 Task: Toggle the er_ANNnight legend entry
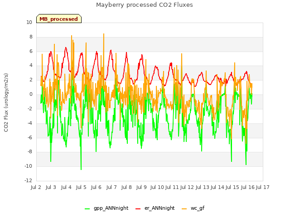pyautogui.click(x=155, y=208)
